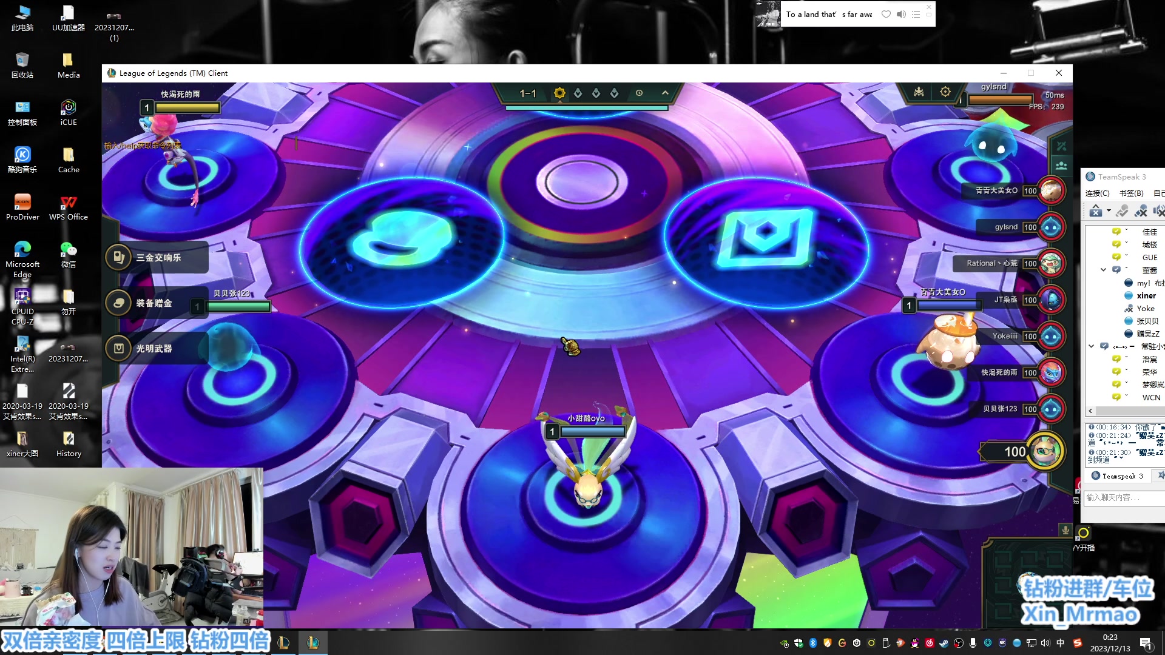
Task: Open the music player playlist icon
Action: 916,14
